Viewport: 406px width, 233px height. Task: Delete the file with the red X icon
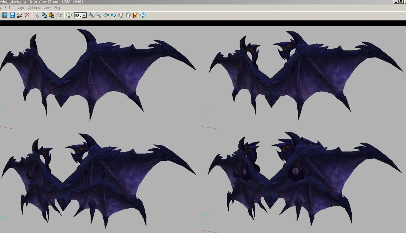click(27, 15)
